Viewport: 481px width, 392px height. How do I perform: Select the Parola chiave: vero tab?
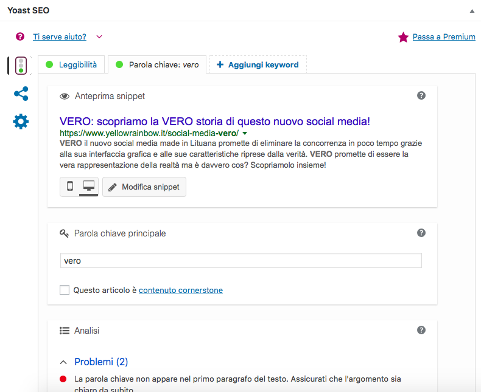(x=157, y=64)
